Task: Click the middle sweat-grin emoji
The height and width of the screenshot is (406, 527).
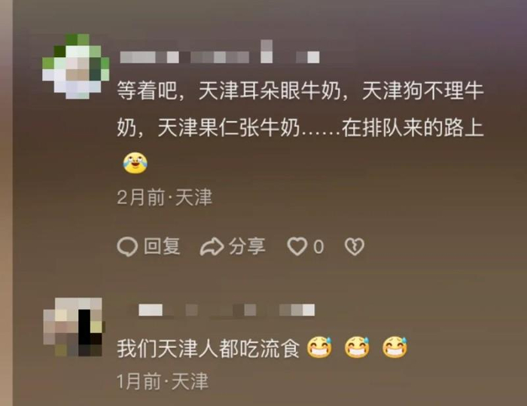Action: [x=357, y=346]
